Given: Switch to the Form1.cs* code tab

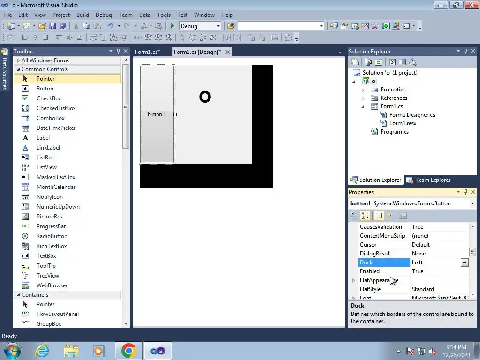Looking at the screenshot, I should tap(148, 52).
